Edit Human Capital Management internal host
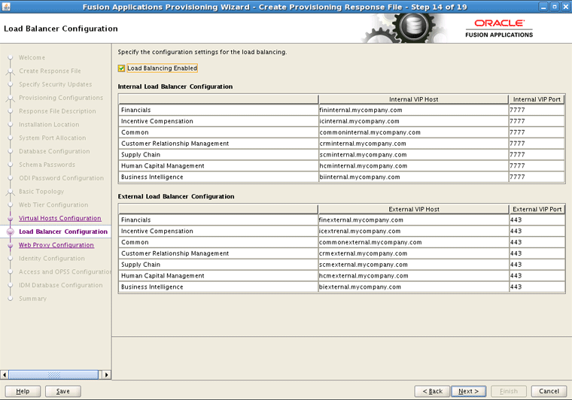 coord(413,165)
